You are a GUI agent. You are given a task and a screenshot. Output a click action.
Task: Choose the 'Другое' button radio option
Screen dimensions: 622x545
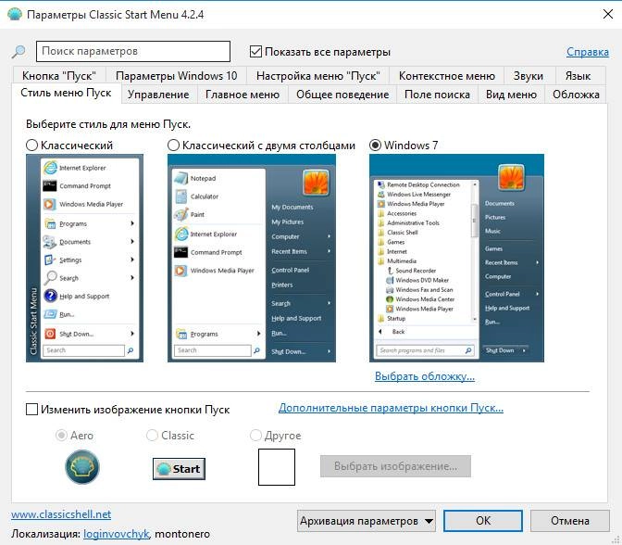[255, 436]
